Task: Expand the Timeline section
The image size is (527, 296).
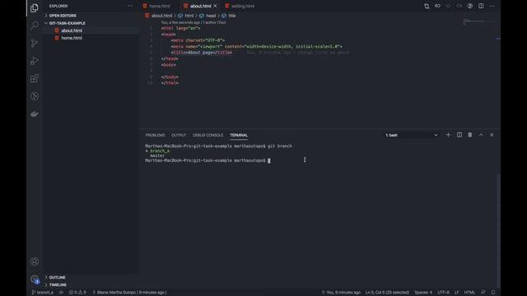Action: pos(58,285)
